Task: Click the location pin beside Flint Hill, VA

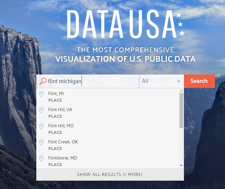Action: (x=41, y=111)
